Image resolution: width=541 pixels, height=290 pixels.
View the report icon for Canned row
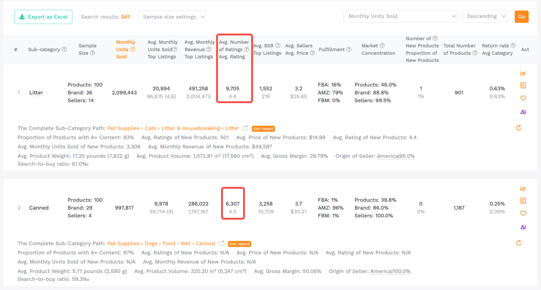(x=523, y=201)
